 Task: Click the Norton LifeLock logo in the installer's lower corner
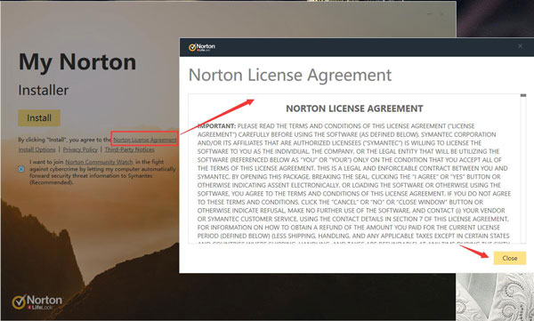(36, 301)
